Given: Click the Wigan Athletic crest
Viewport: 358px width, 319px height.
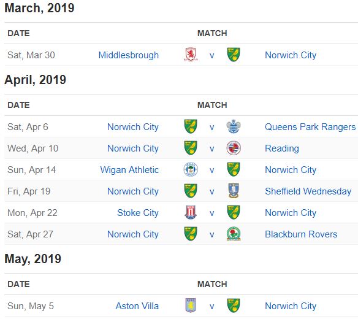Looking at the screenshot, I should point(191,169).
